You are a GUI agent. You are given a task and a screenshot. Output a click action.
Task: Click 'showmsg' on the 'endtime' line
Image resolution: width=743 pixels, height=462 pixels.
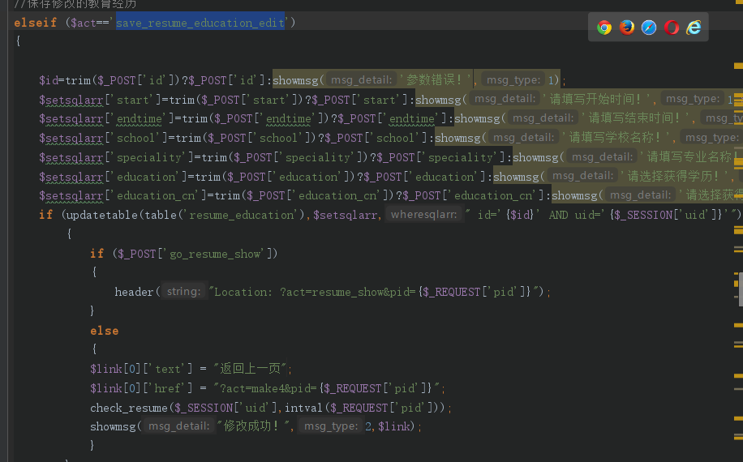477,119
